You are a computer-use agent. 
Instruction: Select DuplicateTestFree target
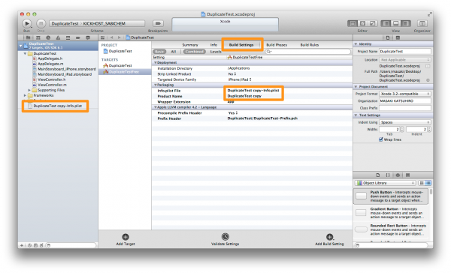(x=125, y=72)
